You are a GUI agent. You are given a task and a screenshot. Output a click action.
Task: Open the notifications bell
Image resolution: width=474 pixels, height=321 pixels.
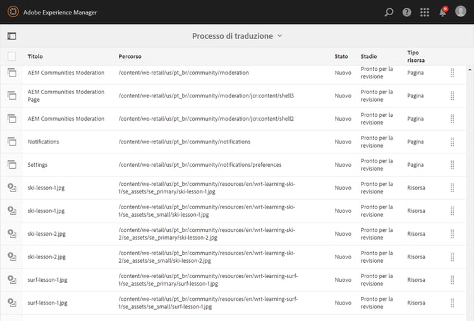coord(442,12)
